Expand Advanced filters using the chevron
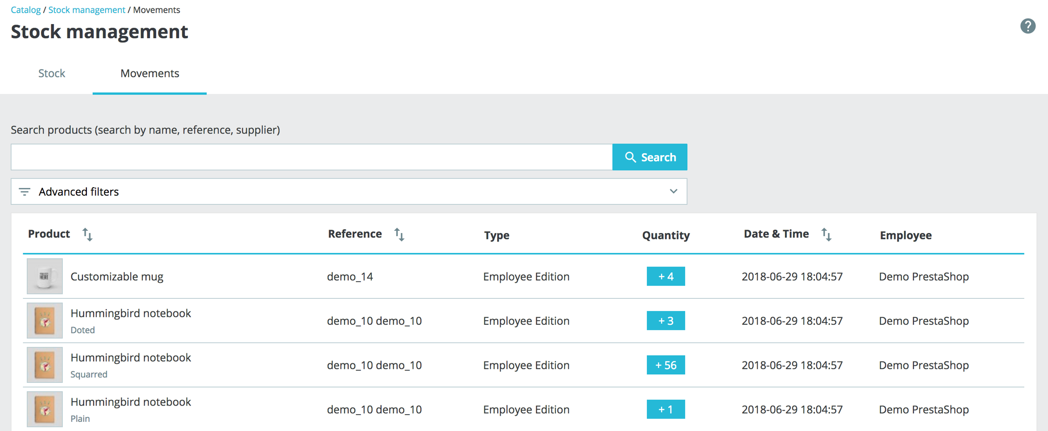The height and width of the screenshot is (431, 1048). coord(673,192)
